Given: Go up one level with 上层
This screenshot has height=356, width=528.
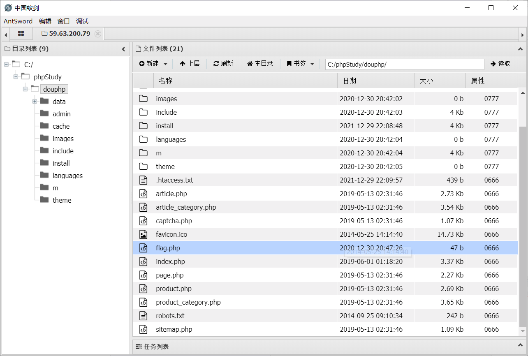Looking at the screenshot, I should tap(190, 64).
